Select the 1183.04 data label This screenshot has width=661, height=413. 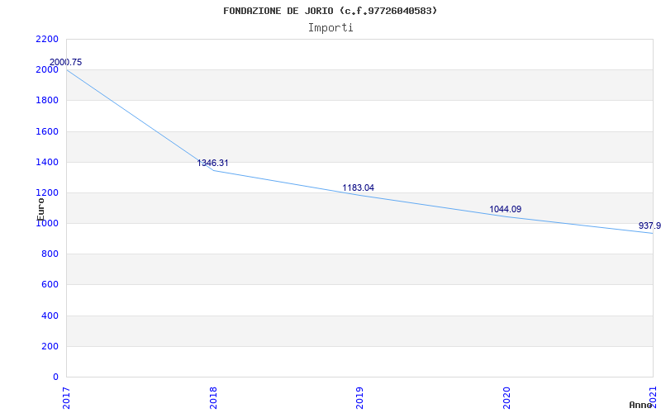pos(358,188)
